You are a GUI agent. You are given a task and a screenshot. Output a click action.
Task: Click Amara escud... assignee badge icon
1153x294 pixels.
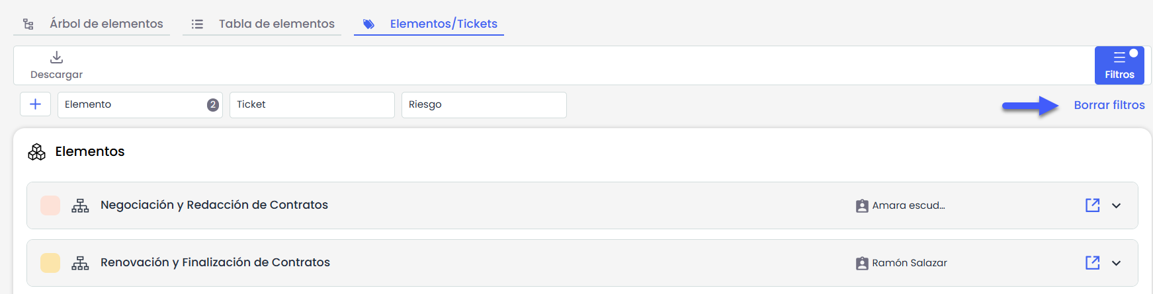tap(861, 206)
